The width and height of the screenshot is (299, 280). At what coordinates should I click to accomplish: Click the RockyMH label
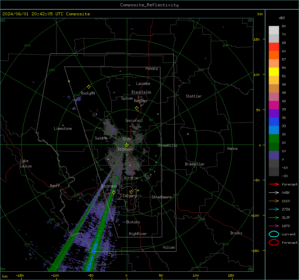pos(88,93)
